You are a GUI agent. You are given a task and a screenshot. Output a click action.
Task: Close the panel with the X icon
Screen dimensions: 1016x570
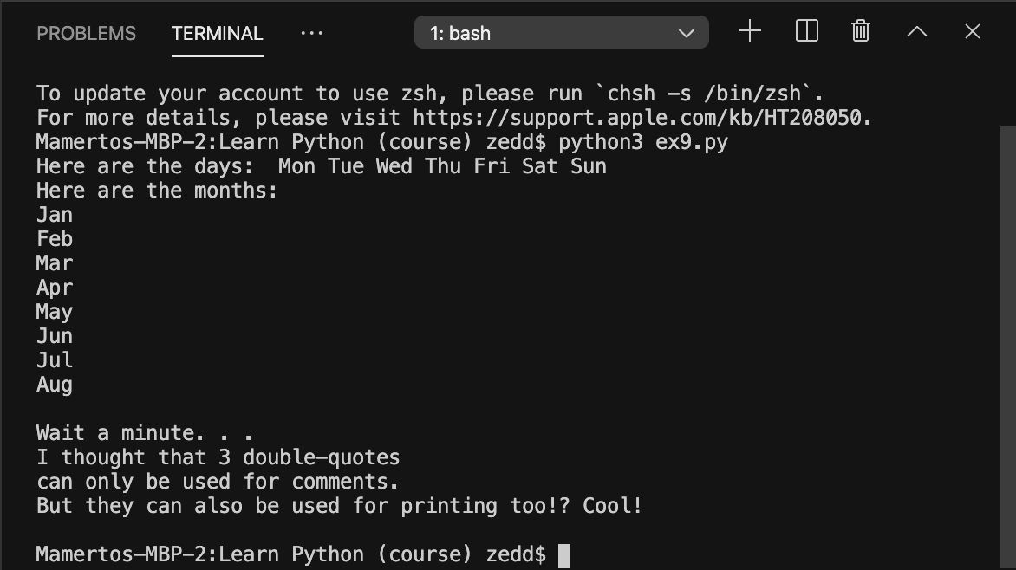point(972,32)
